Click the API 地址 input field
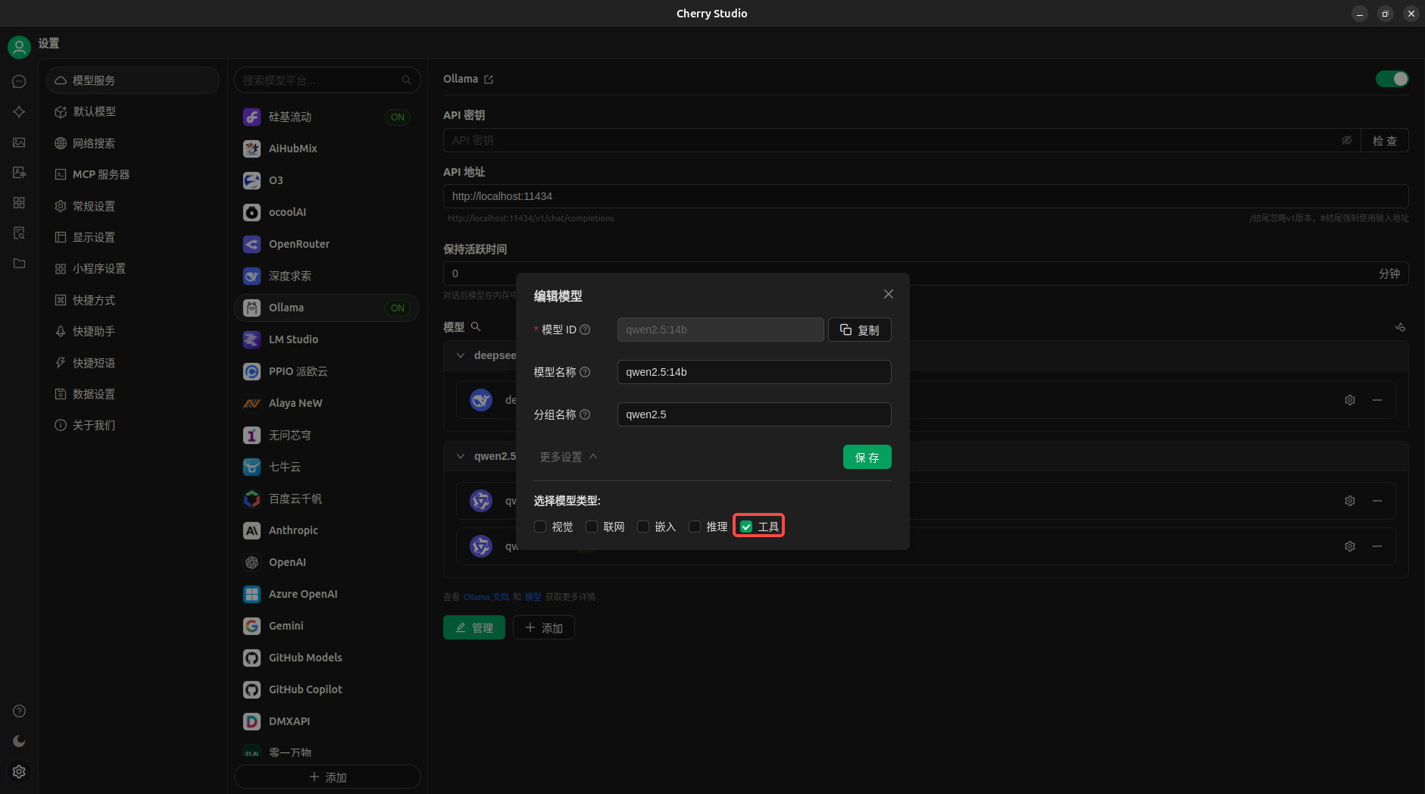The height and width of the screenshot is (794, 1425). [x=926, y=196]
